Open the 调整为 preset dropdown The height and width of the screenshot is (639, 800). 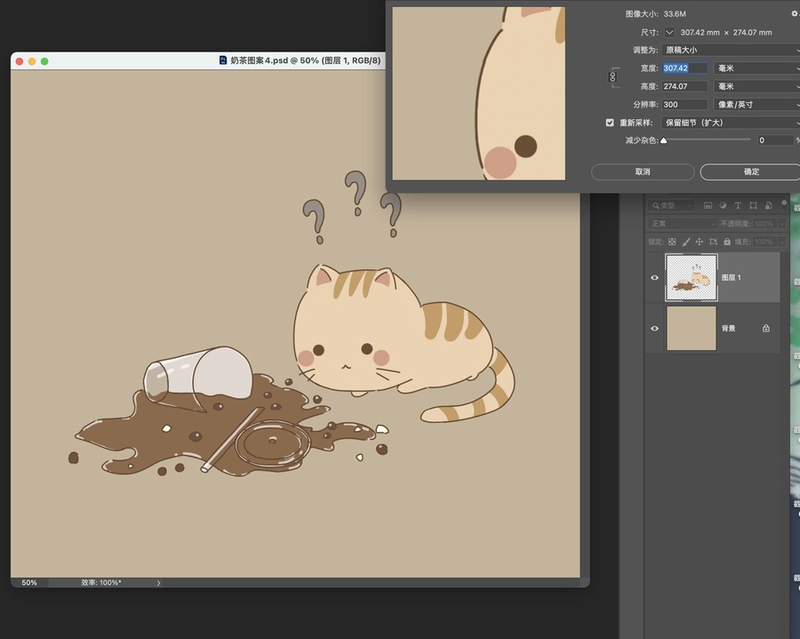(731, 50)
